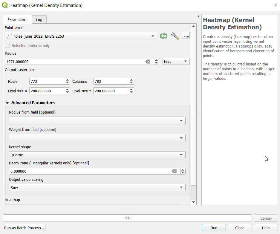Click the QGIS logo in title bar
280x234 pixels.
point(5,5)
